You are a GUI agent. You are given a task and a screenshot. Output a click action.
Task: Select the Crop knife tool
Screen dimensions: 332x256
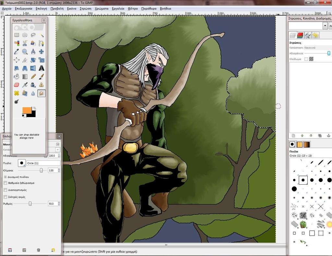[25, 60]
